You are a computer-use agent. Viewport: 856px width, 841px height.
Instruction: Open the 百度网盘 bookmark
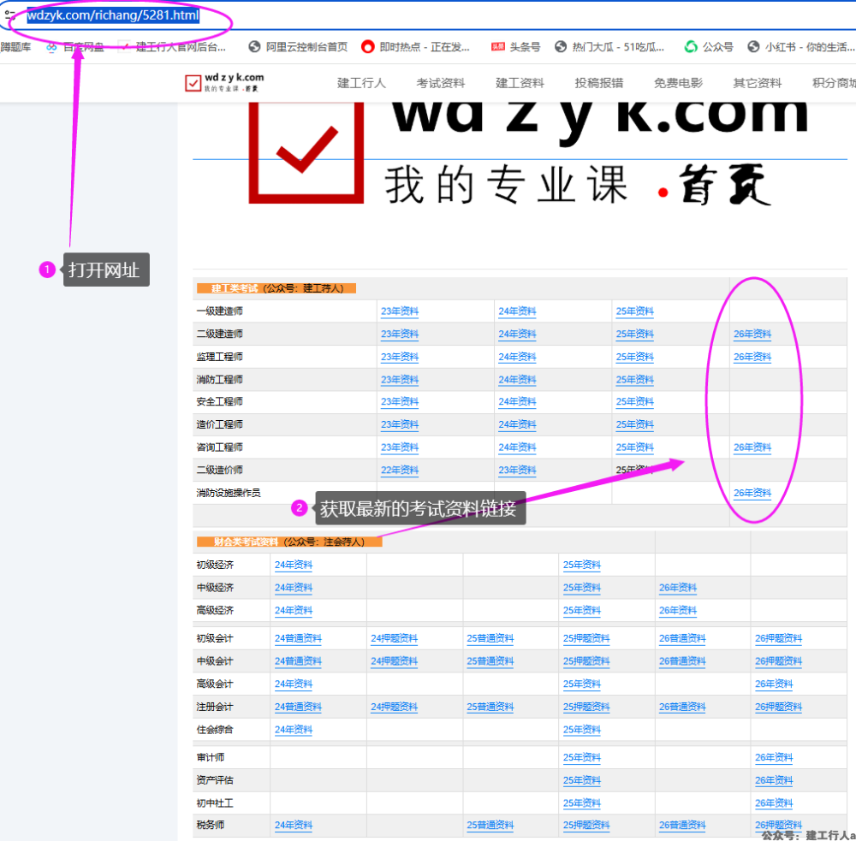[75, 47]
